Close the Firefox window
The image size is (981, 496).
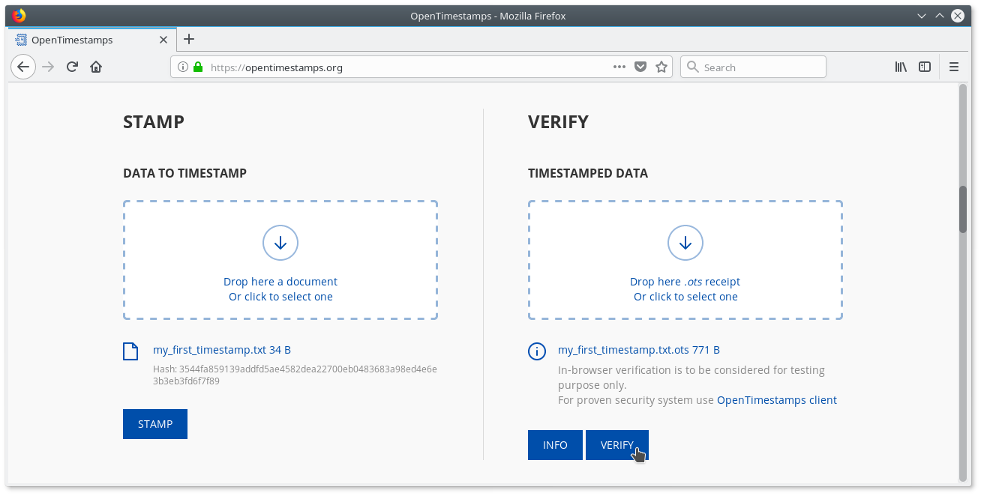(958, 16)
